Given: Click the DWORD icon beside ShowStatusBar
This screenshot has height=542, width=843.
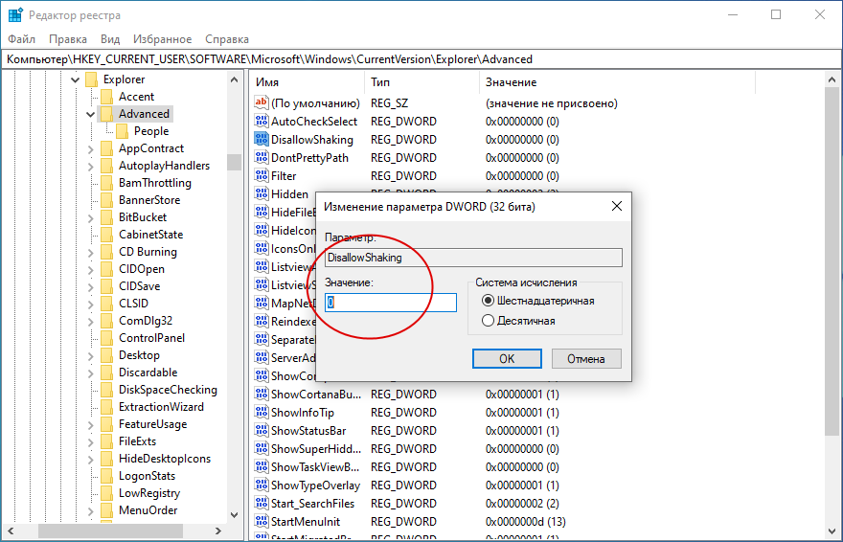Looking at the screenshot, I should 262,431.
